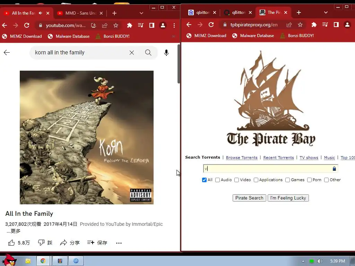Click the torrent search text field
This screenshot has height=266, width=355.
[x=270, y=169]
